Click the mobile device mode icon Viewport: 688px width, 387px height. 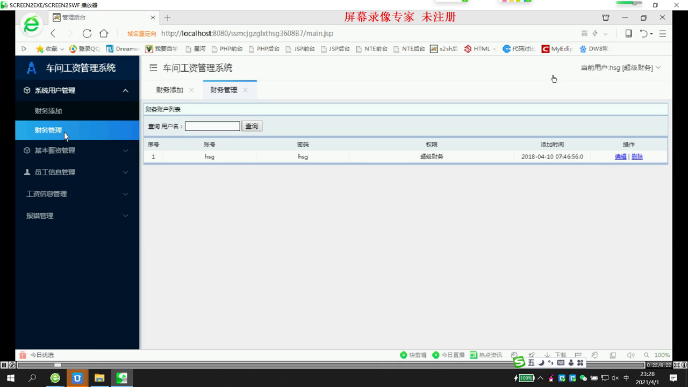point(628,33)
